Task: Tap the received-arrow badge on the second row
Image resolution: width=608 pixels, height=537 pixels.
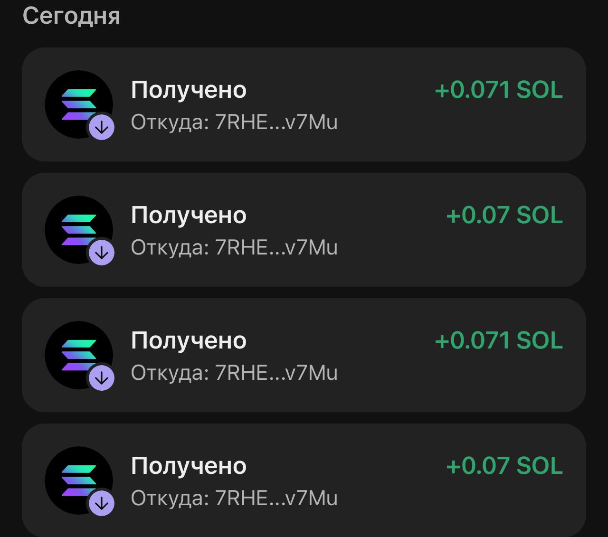Action: 101,253
